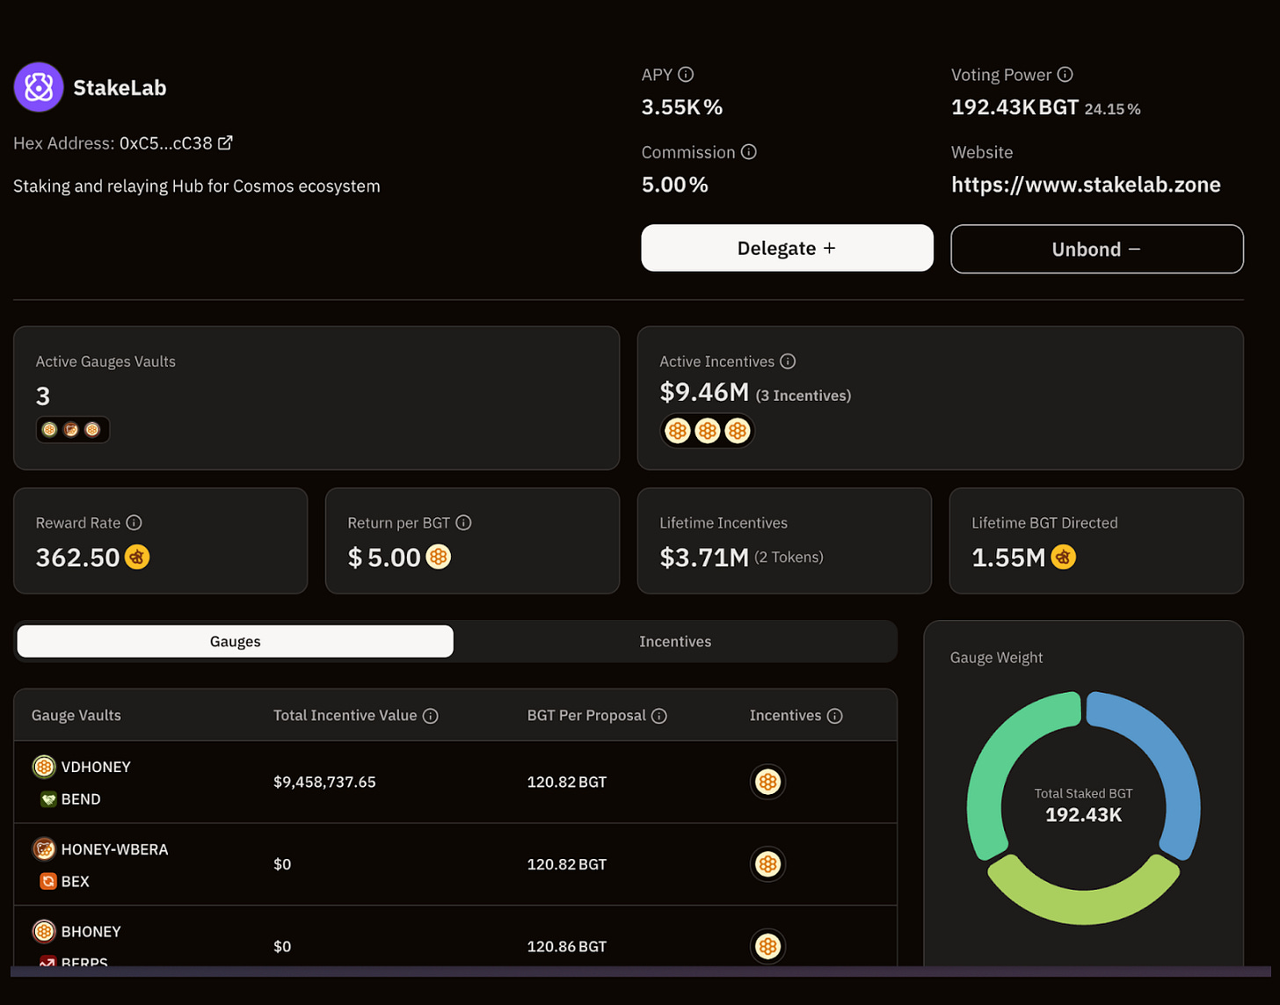Image resolution: width=1280 pixels, height=1005 pixels.
Task: Click the BGT icon beside 1.55M
Action: point(1063,557)
